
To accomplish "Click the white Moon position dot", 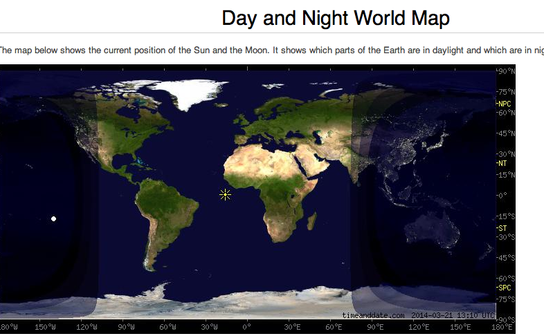I will click(x=53, y=219).
